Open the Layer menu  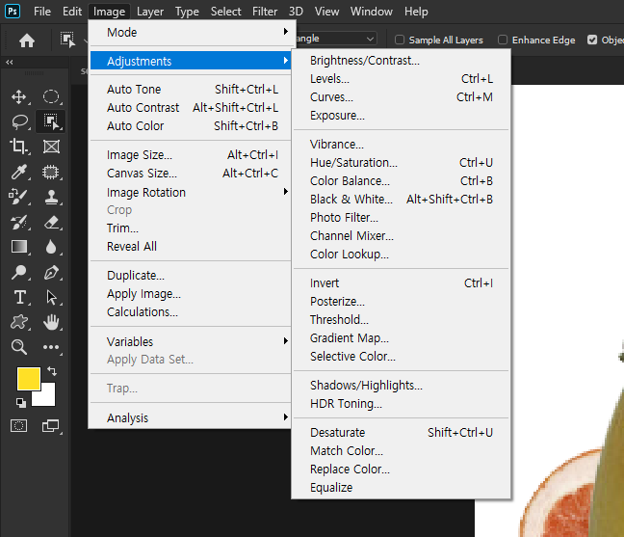click(150, 12)
